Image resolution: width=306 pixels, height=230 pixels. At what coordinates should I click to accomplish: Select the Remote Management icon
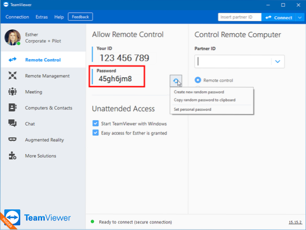12,76
